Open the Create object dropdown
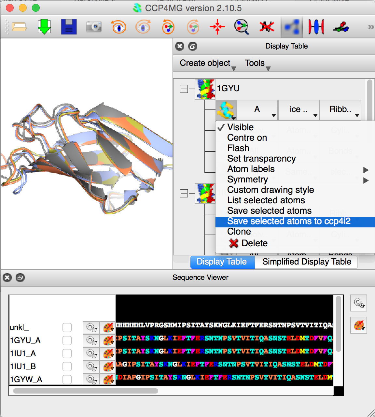This screenshot has width=375, height=417. (x=207, y=63)
